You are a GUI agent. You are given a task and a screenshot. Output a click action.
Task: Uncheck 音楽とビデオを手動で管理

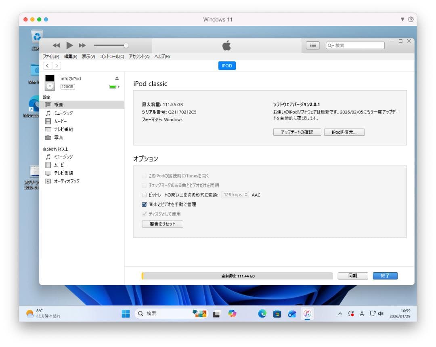[x=144, y=204]
